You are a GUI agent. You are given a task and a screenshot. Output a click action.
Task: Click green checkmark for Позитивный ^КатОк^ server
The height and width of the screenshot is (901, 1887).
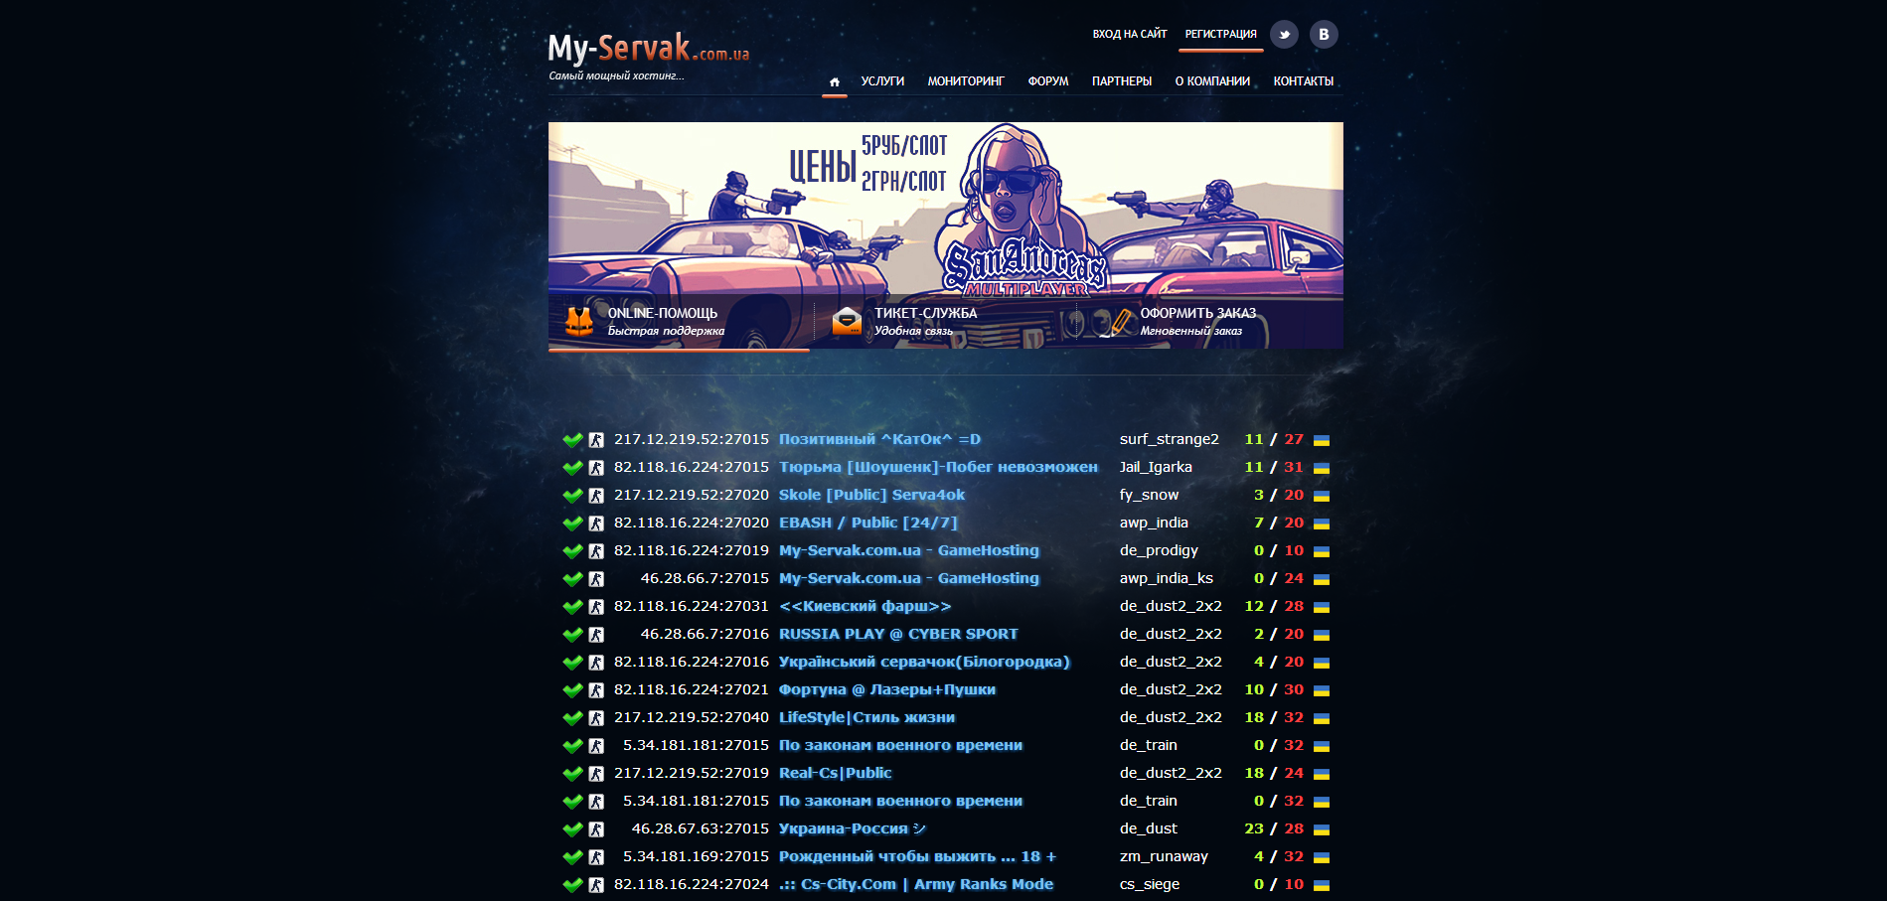(572, 439)
